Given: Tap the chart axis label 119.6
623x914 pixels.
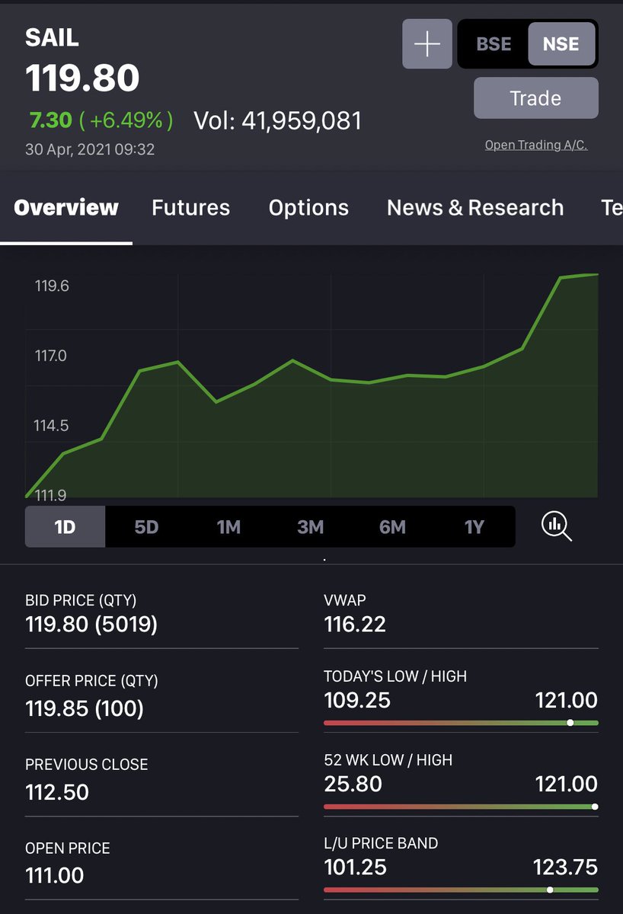Looking at the screenshot, I should coord(52,286).
